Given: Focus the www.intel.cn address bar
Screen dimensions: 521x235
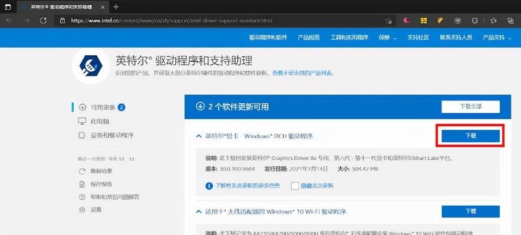Looking at the screenshot, I should 226,21.
